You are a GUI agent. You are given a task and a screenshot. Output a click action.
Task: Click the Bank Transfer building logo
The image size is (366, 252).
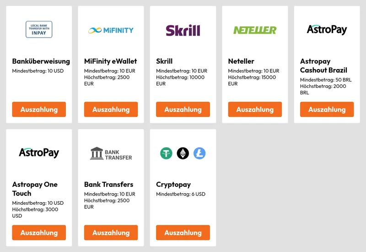pyautogui.click(x=111, y=153)
